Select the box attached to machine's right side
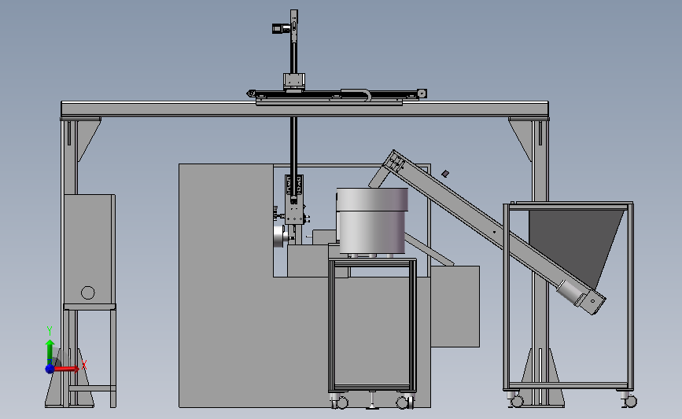The height and width of the screenshot is (419, 682). (455, 307)
